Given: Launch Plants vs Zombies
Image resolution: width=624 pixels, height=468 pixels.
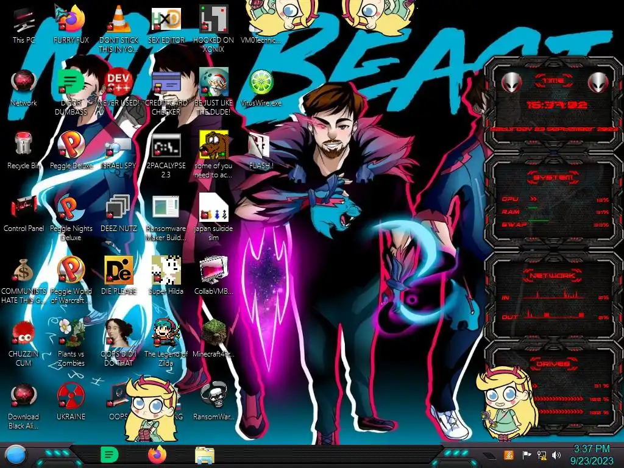Looking at the screenshot, I should point(71,344).
